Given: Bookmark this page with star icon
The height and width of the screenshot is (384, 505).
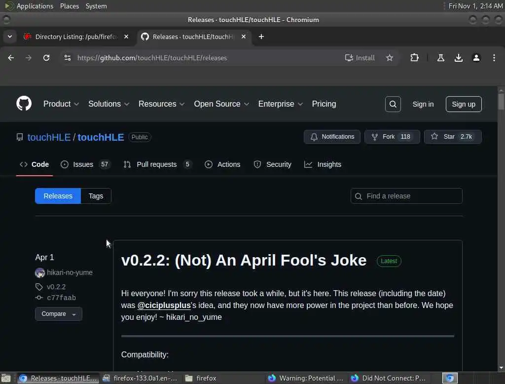Looking at the screenshot, I should pos(390,58).
